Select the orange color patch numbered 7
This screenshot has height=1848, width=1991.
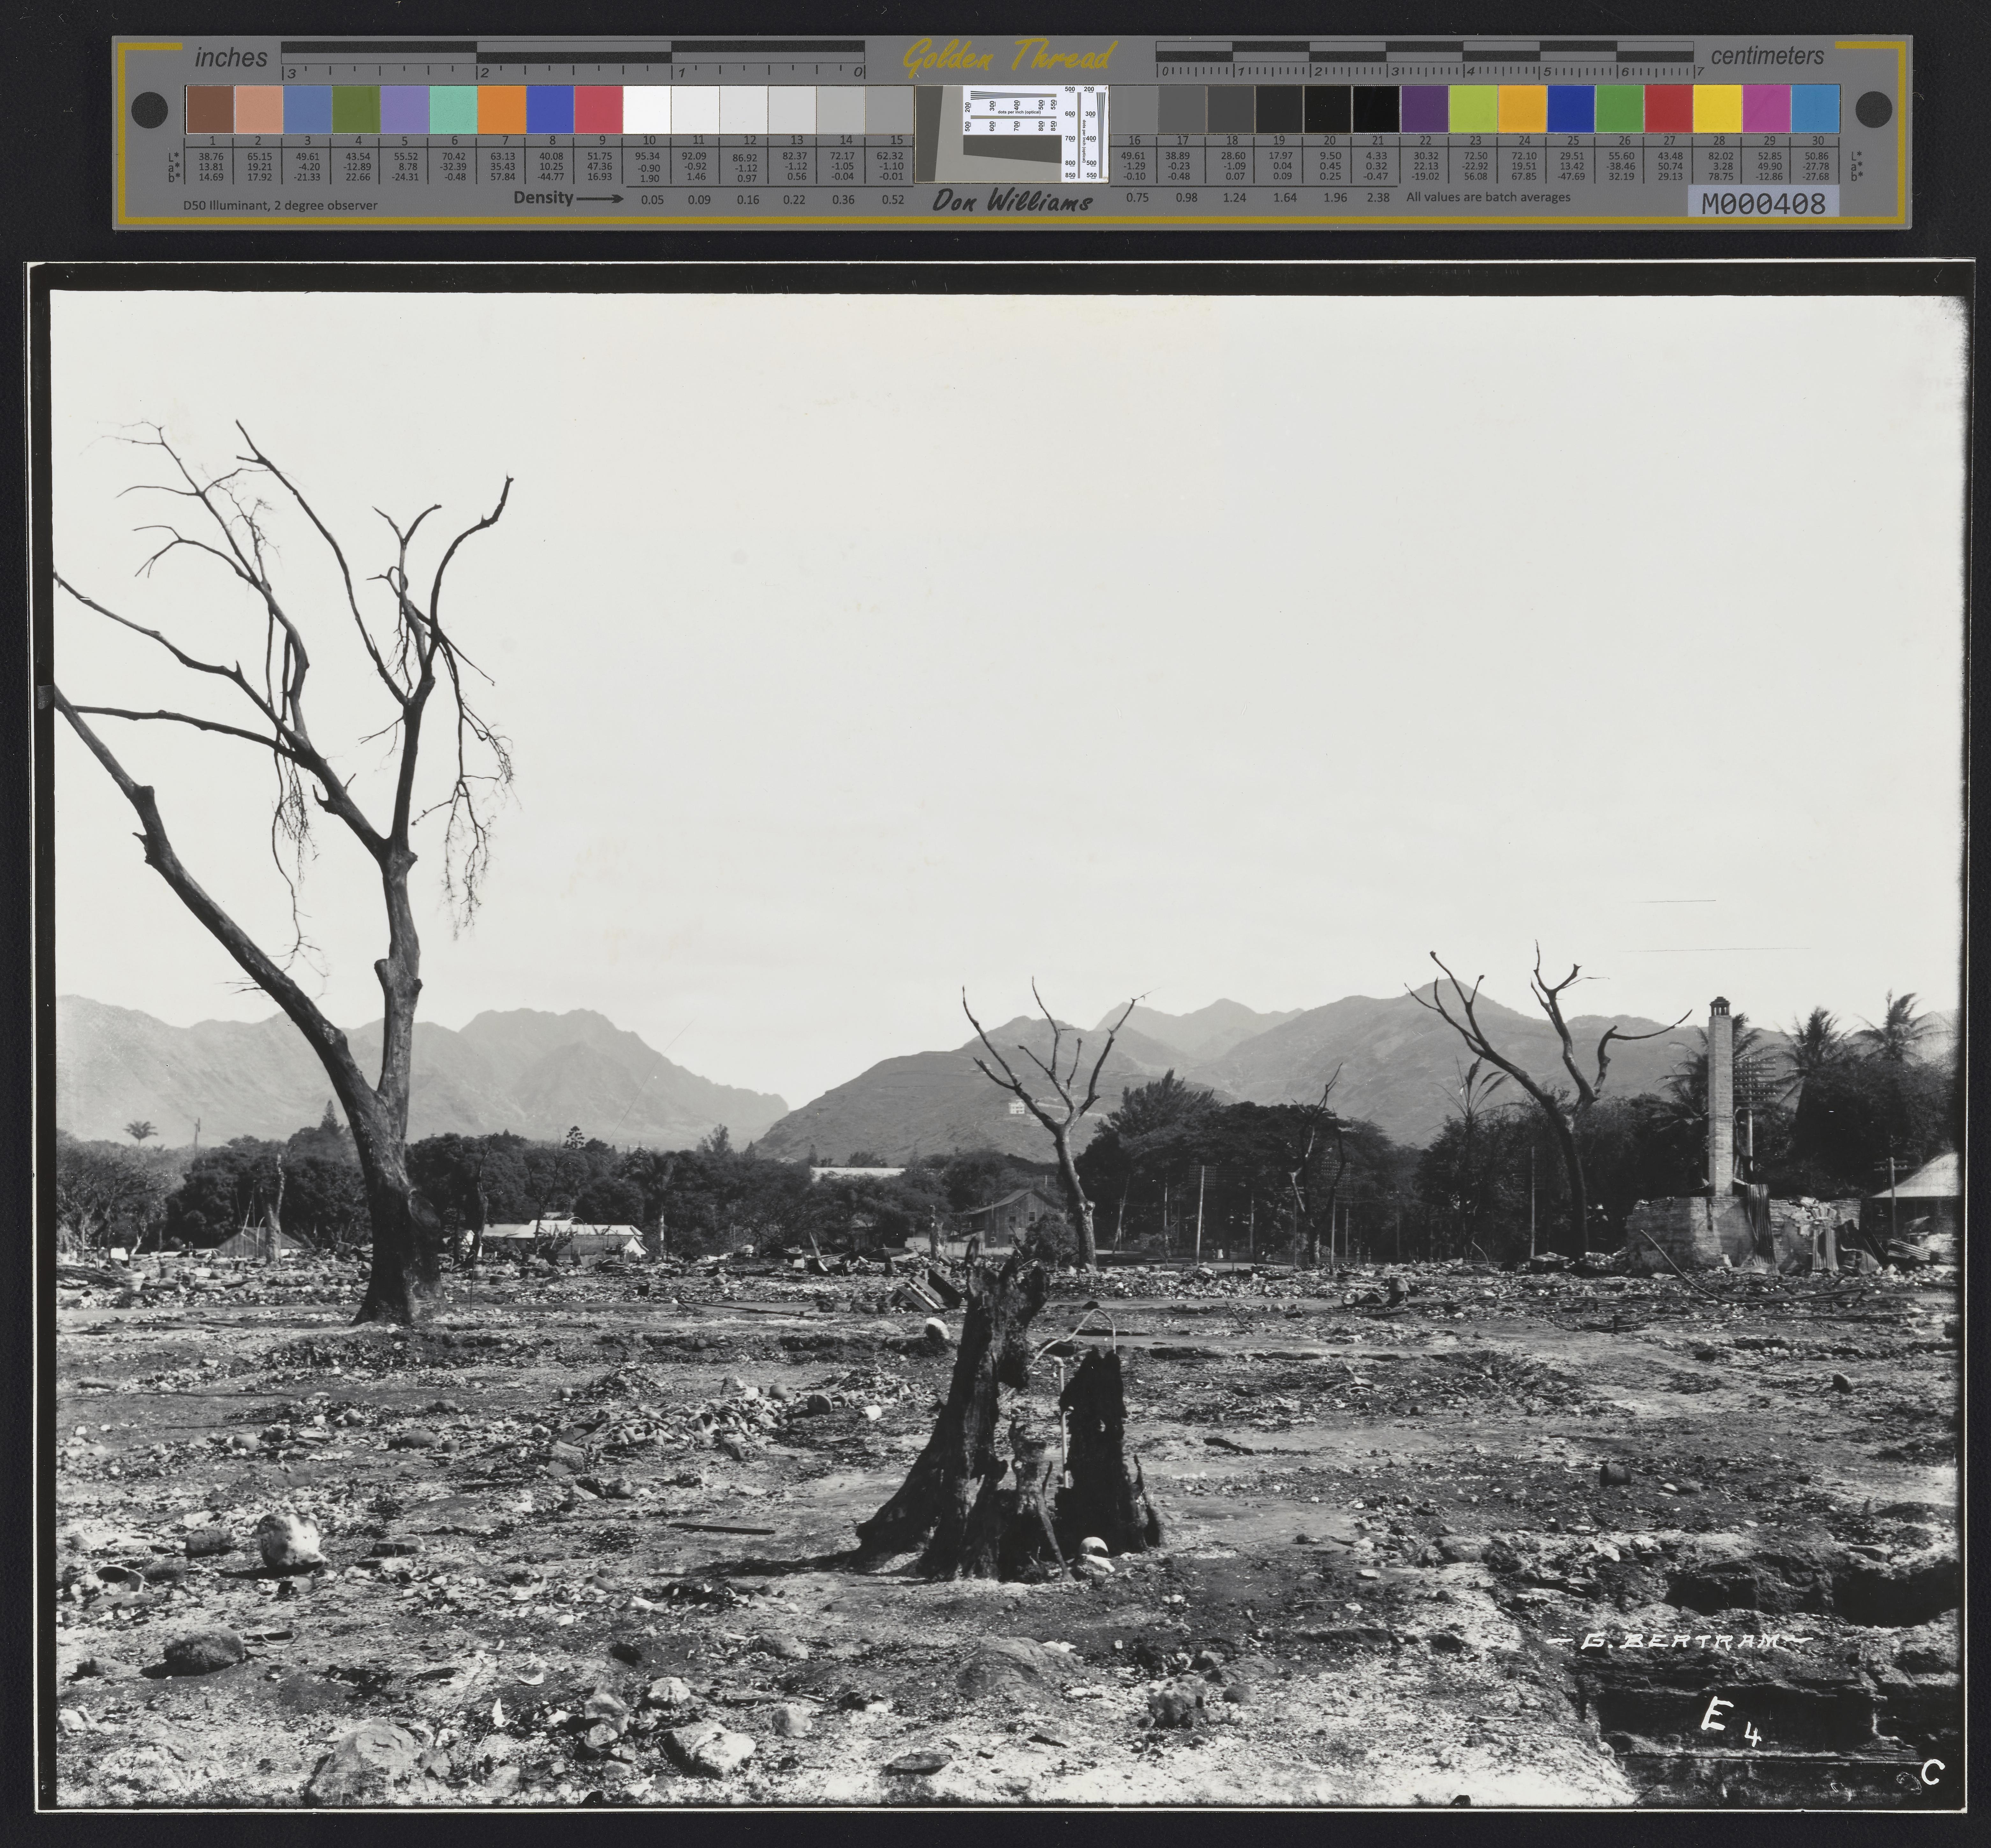(x=502, y=109)
